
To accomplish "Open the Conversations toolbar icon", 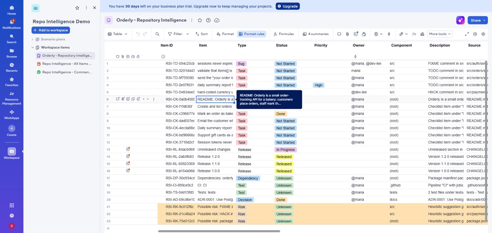I will tap(339, 34).
